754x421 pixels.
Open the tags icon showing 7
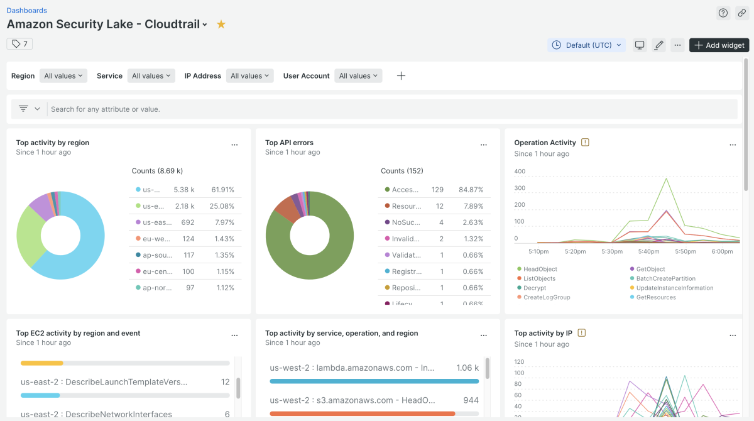(19, 44)
